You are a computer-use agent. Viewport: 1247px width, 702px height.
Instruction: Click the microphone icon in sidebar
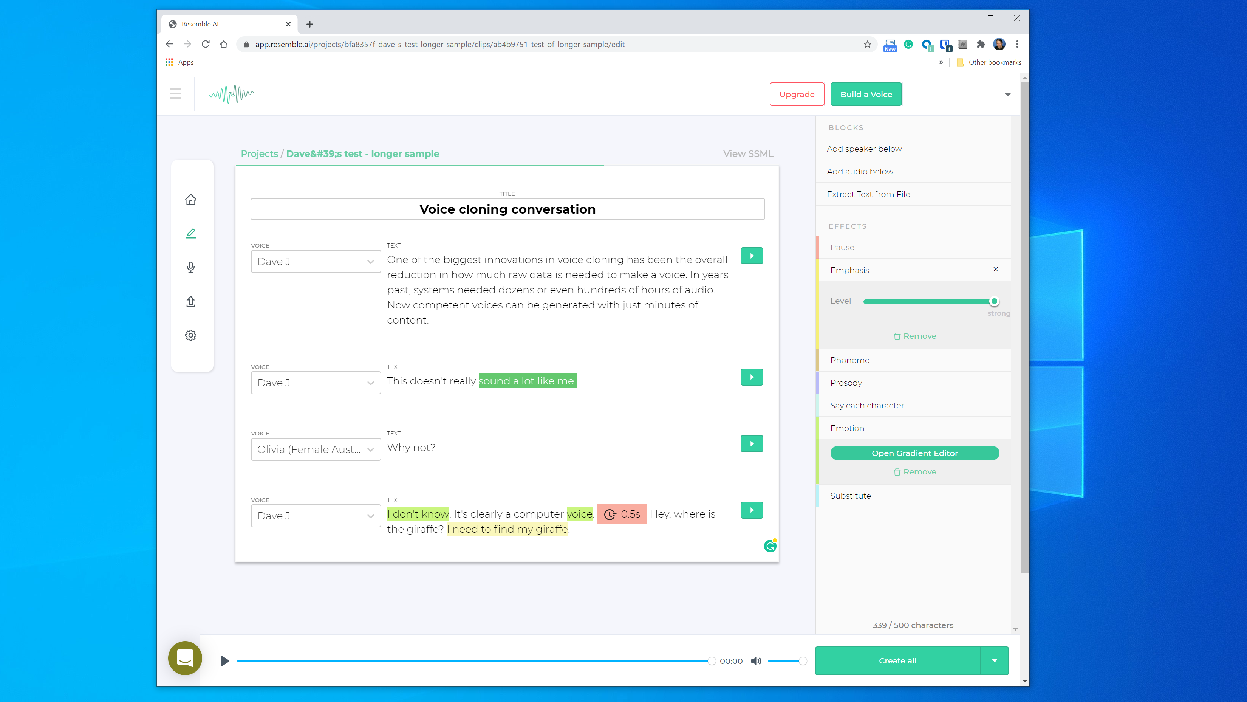pyautogui.click(x=191, y=267)
